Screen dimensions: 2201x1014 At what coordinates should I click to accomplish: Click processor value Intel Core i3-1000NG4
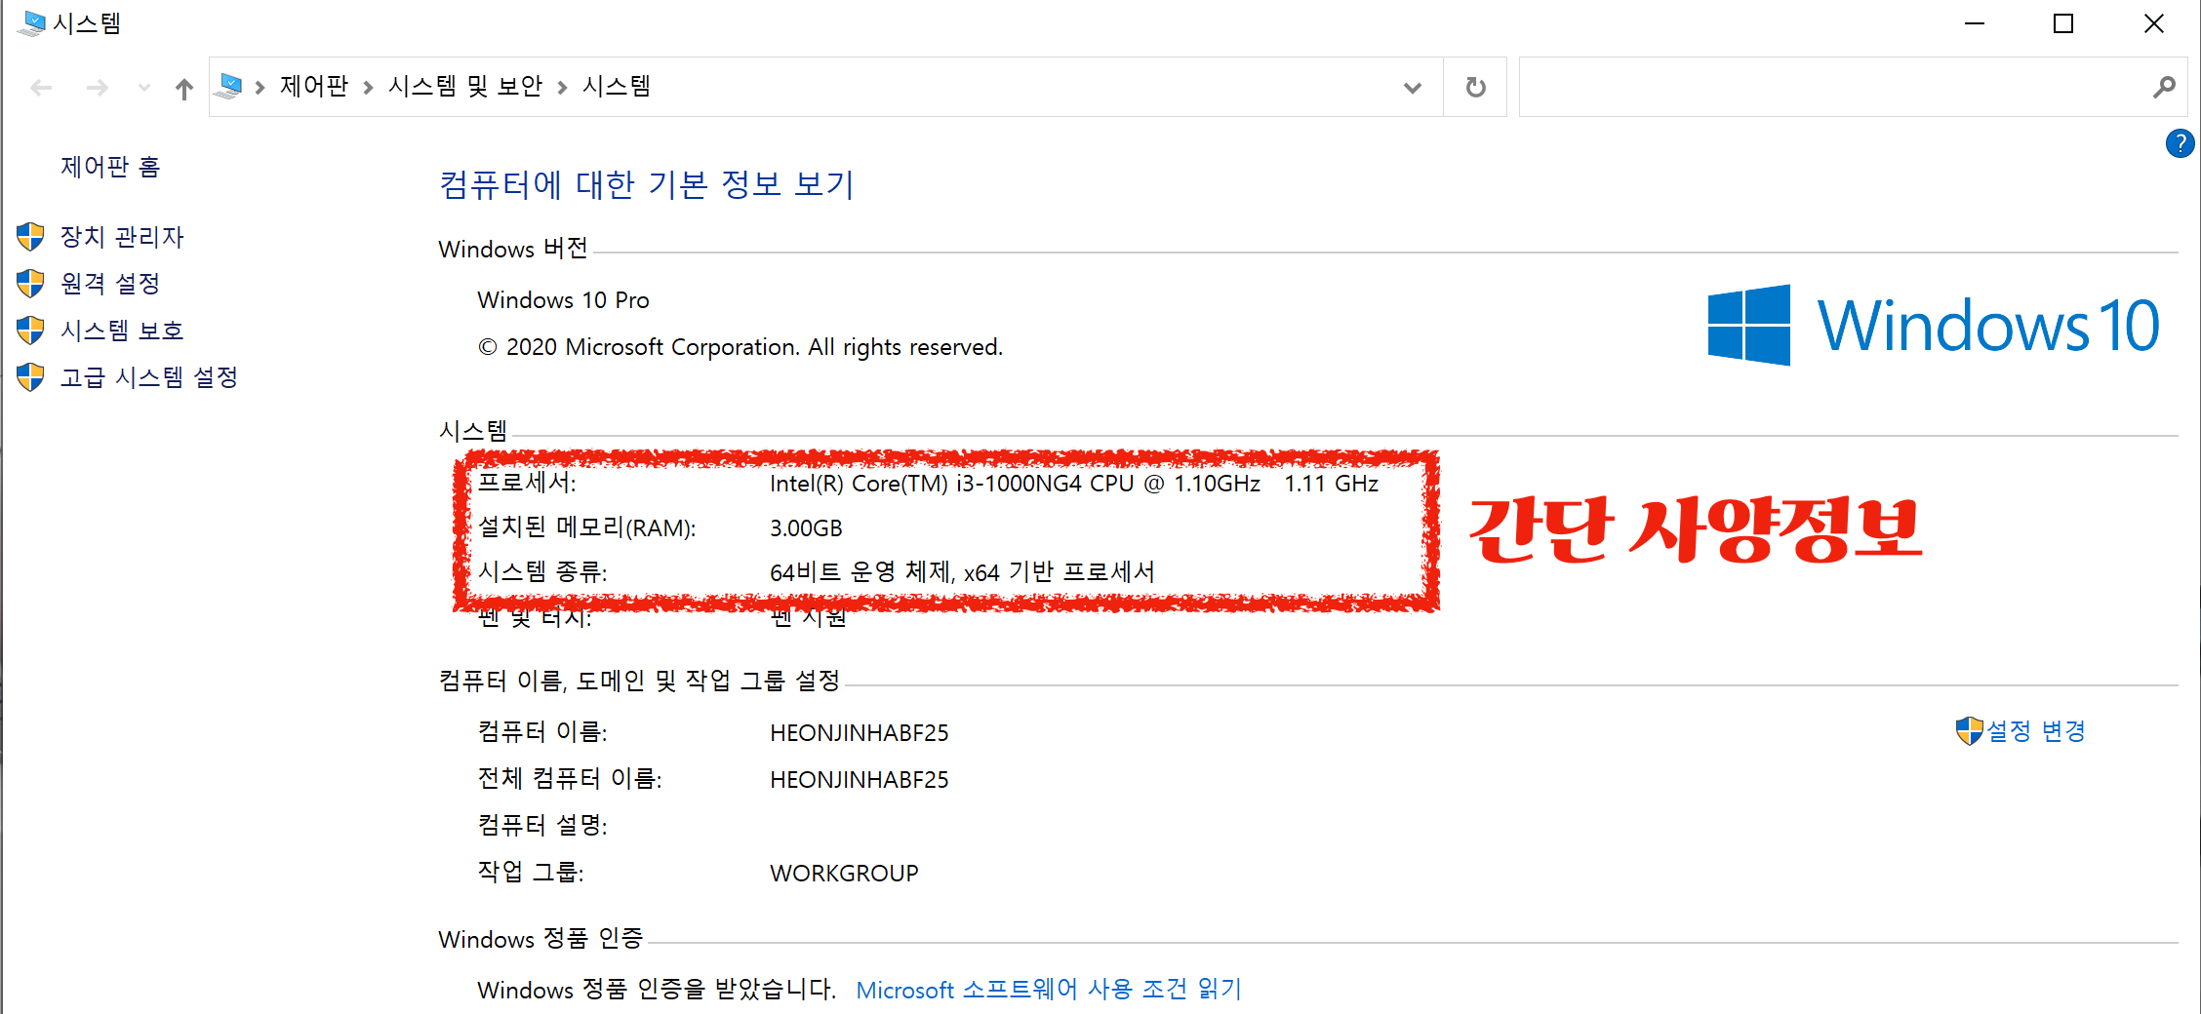tap(1074, 484)
